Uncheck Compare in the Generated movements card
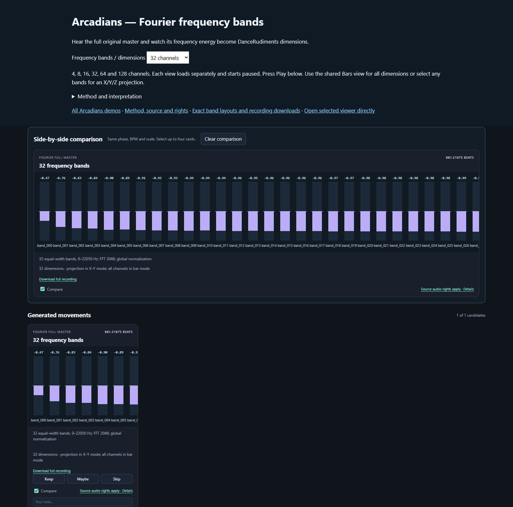This screenshot has width=513, height=507. 37,491
